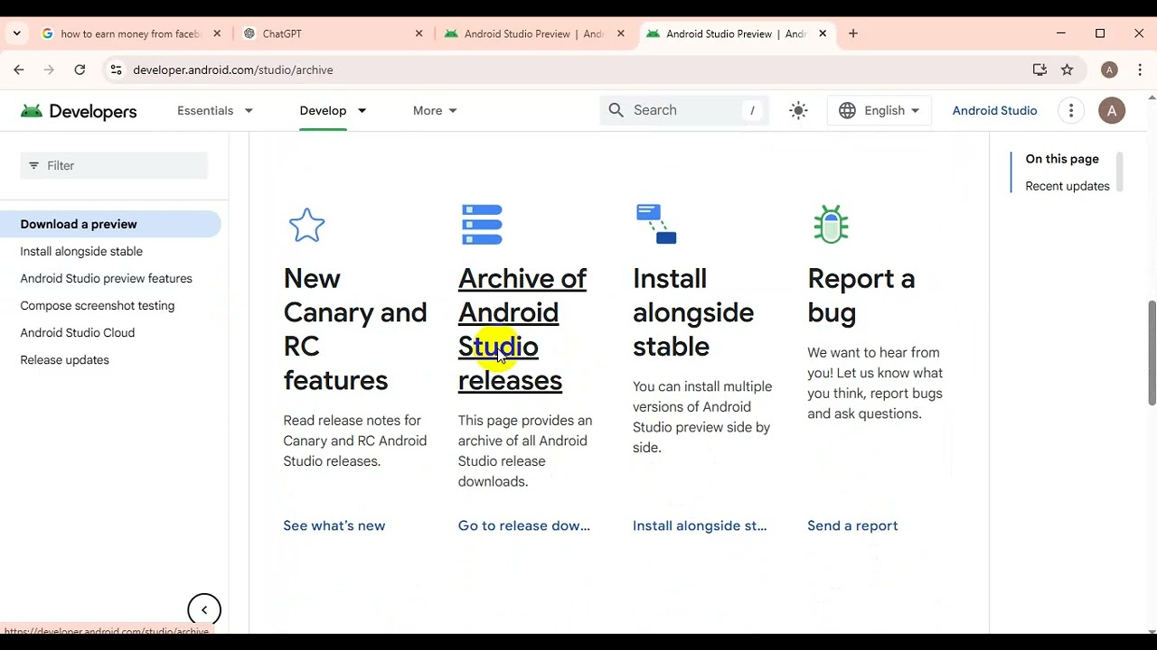Collapse the sidebar with the chevron button
Screen dimensions: 1157x650
point(204,610)
